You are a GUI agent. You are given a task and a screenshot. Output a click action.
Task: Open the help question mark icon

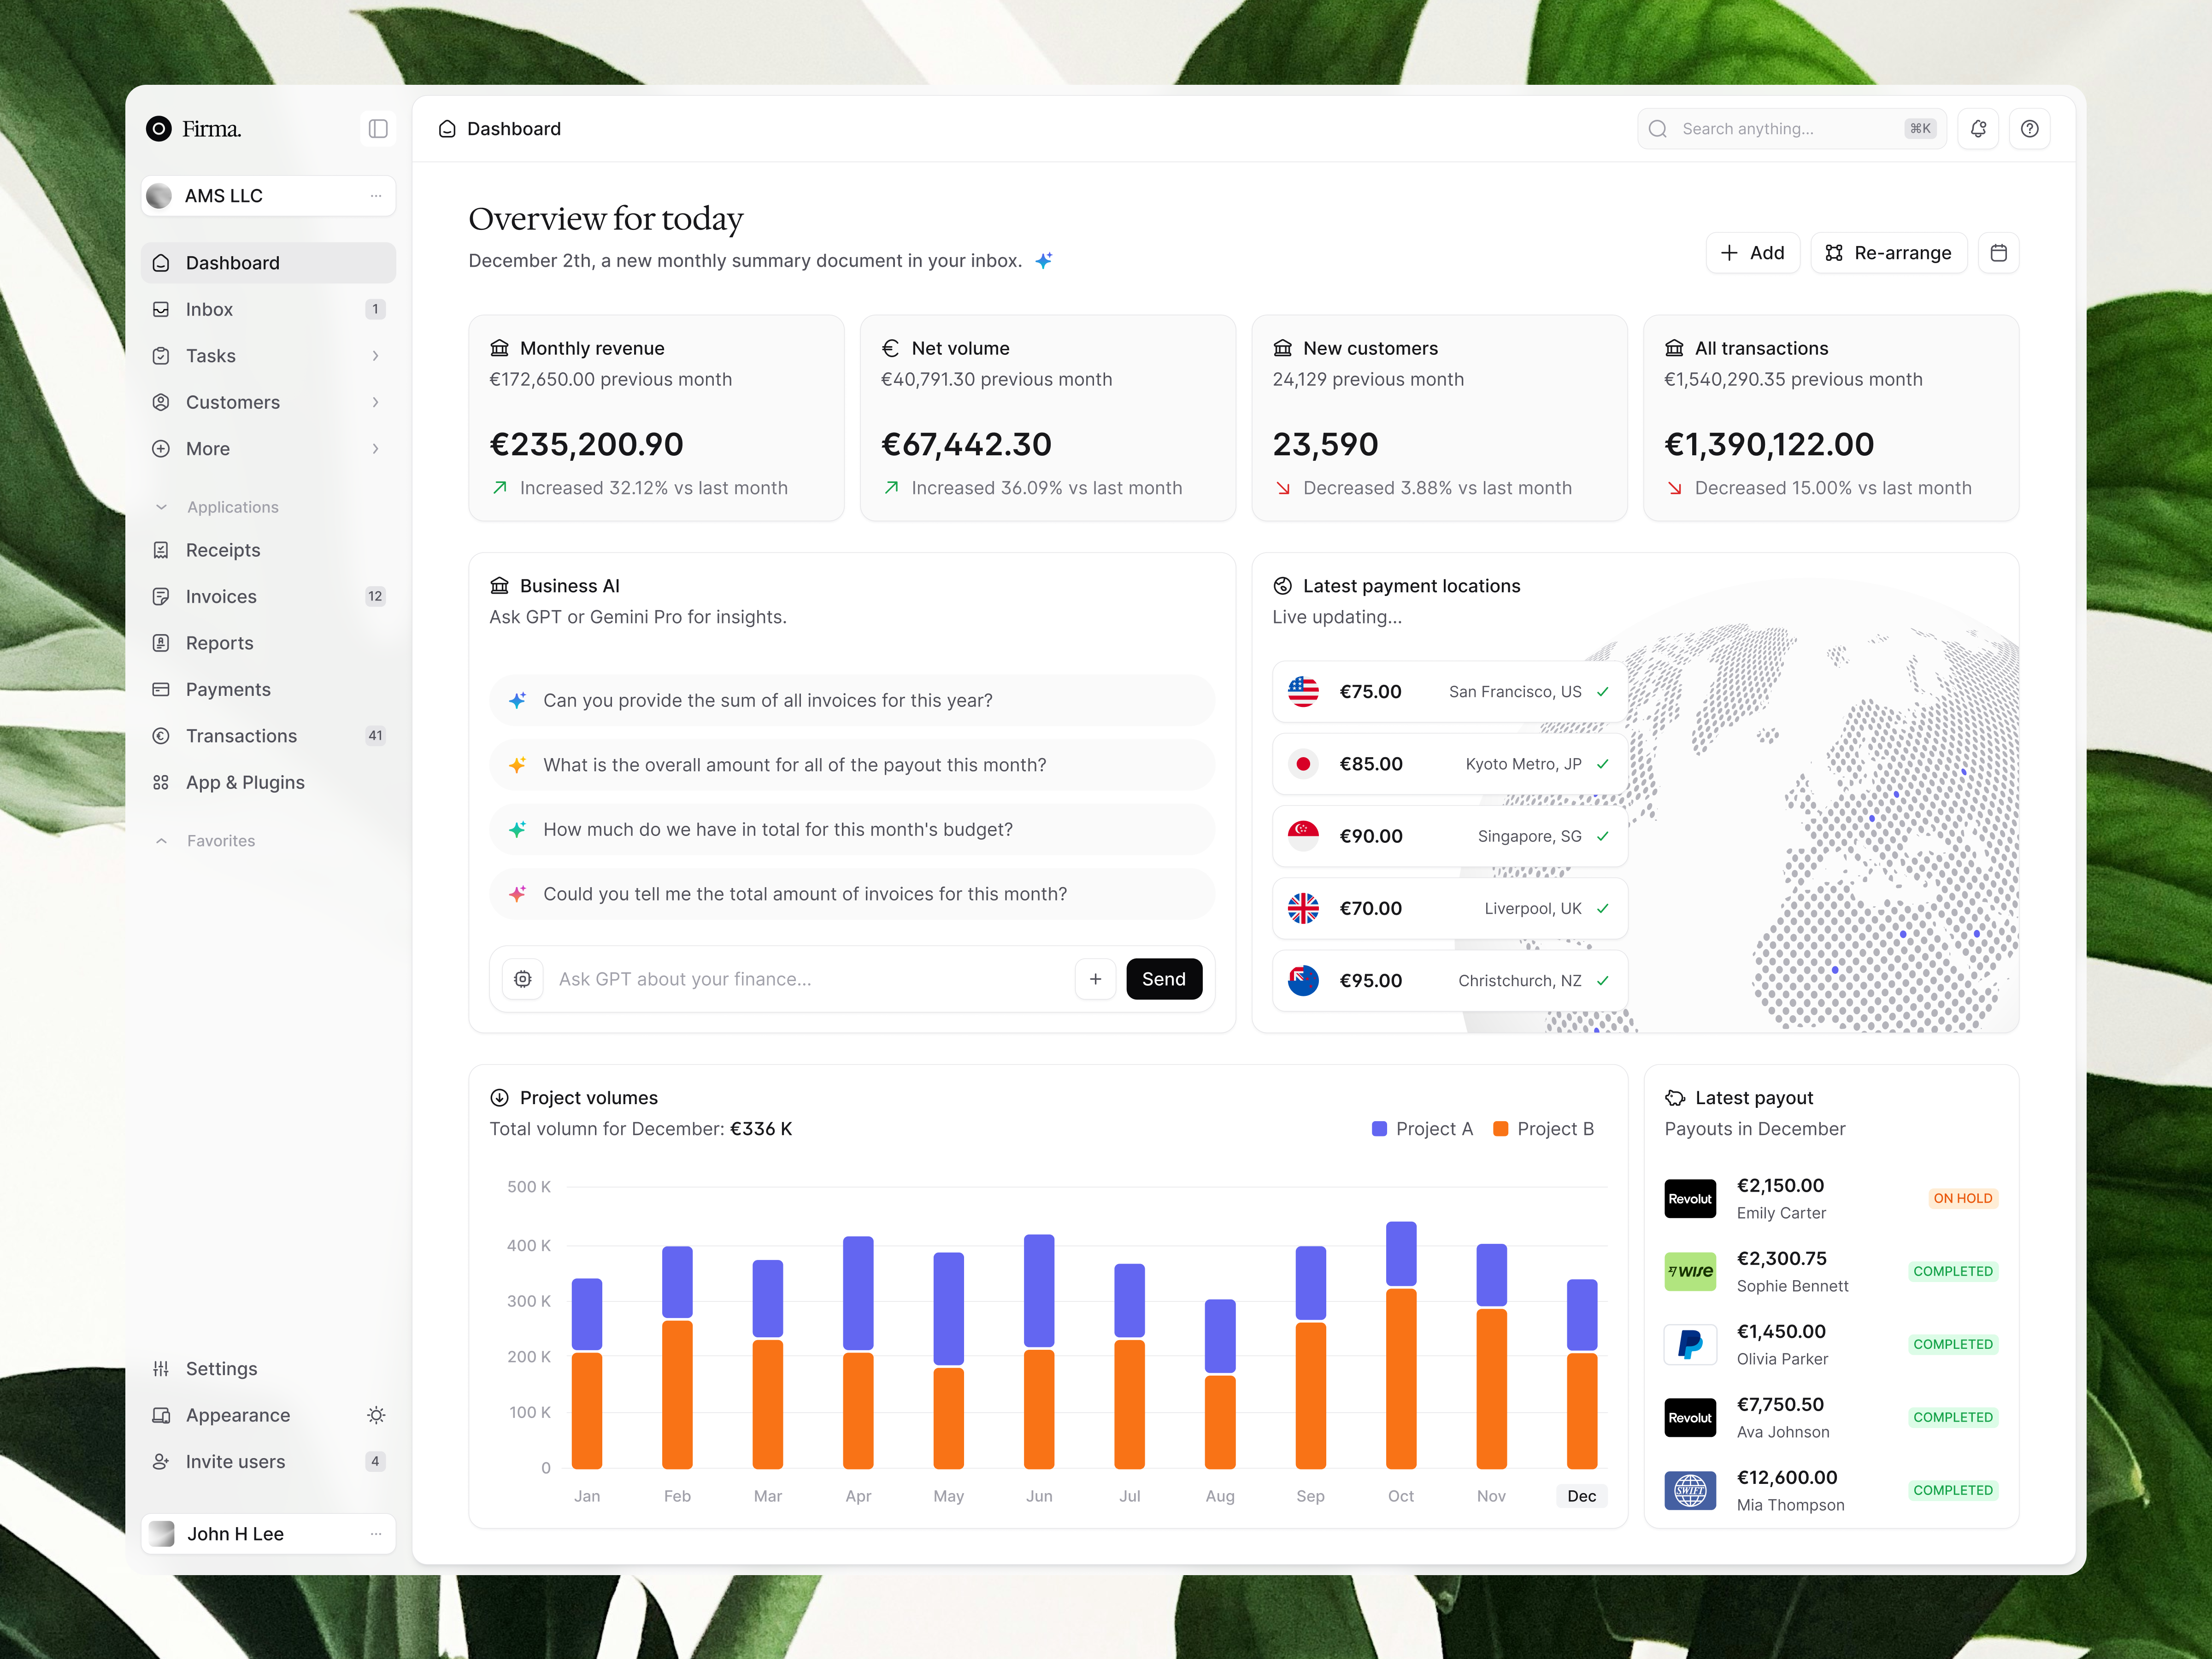click(x=2030, y=129)
